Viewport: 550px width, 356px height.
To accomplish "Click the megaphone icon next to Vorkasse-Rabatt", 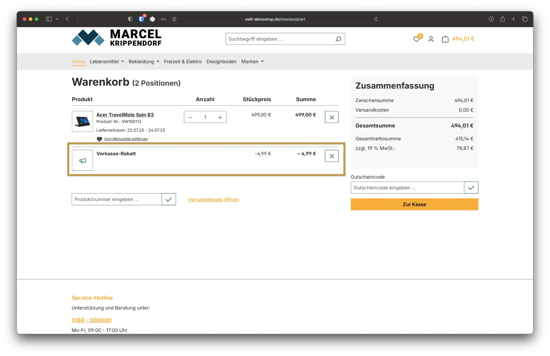I will [x=82, y=160].
